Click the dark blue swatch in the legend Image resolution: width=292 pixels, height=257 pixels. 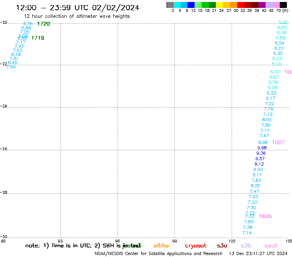(x=191, y=5)
